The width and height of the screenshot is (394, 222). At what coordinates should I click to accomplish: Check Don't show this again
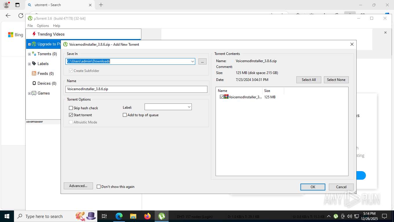point(99,187)
